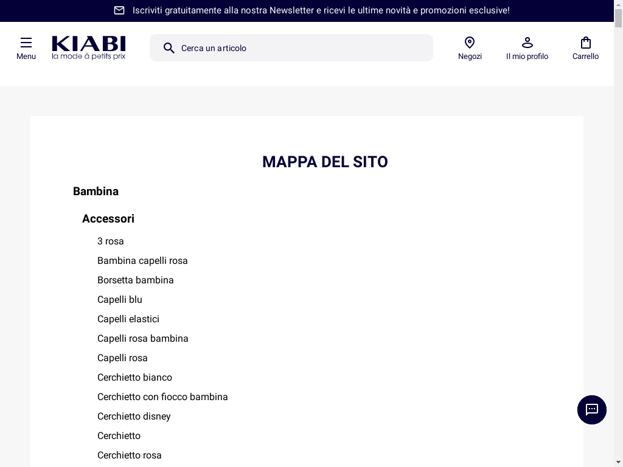623x467 pixels.
Task: Select Bambina capelli rosa link
Action: pos(142,261)
